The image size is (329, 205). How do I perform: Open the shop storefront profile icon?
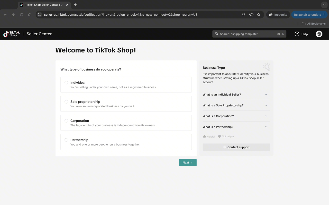[x=319, y=34]
